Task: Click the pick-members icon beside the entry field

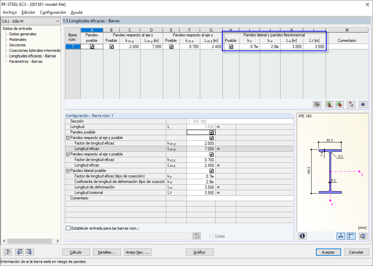Action: [196, 236]
